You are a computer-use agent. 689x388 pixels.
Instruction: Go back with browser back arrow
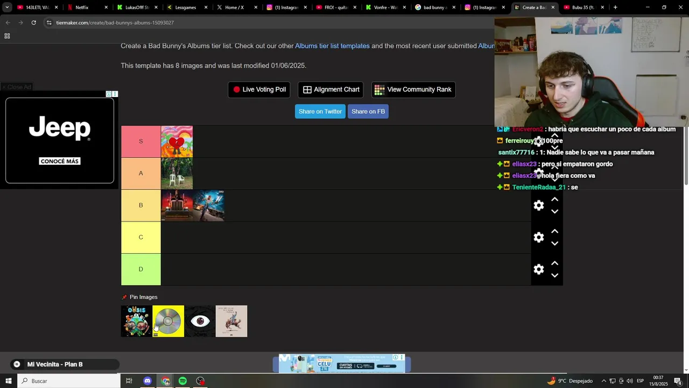[x=8, y=23]
